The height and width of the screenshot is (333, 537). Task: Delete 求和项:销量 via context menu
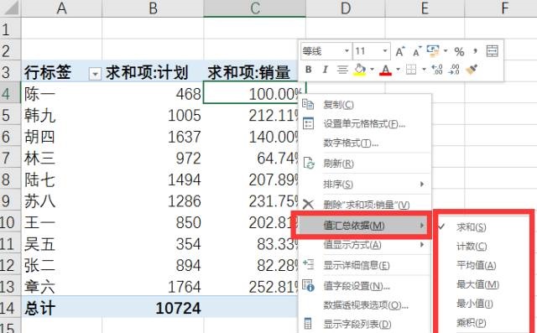click(365, 205)
